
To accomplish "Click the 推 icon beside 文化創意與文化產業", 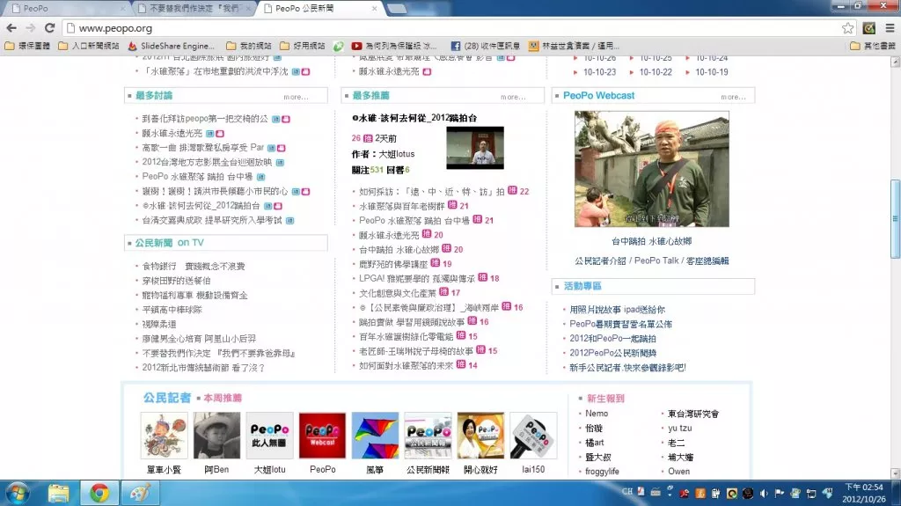I will pos(443,292).
